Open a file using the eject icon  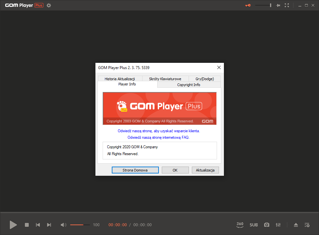[x=296, y=225]
